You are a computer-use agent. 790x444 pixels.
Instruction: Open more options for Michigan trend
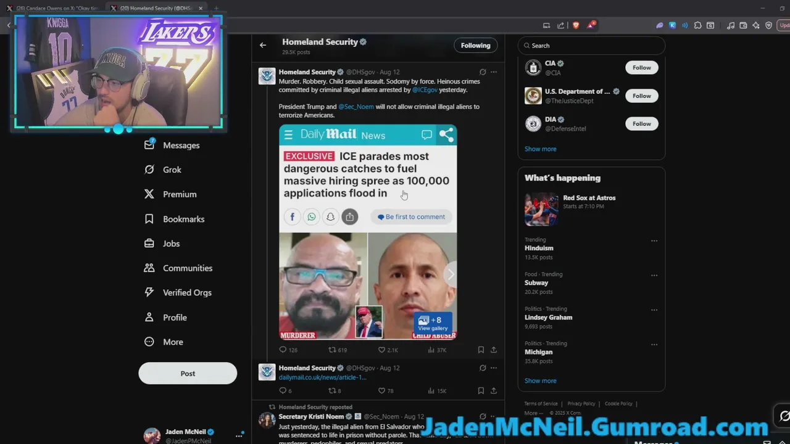654,344
